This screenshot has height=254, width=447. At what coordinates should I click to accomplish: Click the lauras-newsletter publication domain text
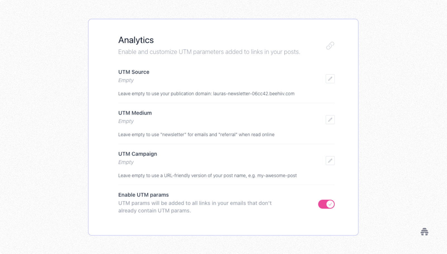pos(254,94)
